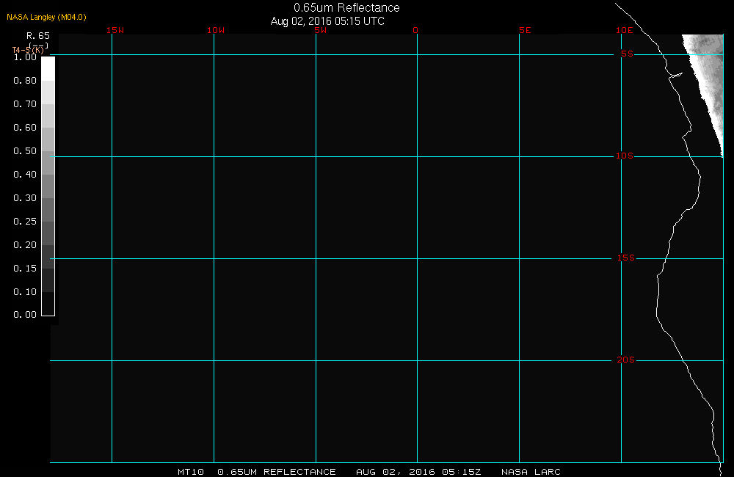The height and width of the screenshot is (477, 734).
Task: Click the '5S' latitude label
Action: pos(628,54)
